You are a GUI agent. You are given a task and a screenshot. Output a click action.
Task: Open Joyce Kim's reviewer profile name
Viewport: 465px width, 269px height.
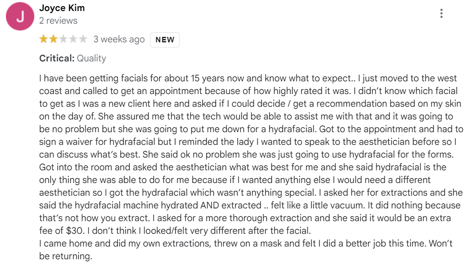(x=62, y=8)
